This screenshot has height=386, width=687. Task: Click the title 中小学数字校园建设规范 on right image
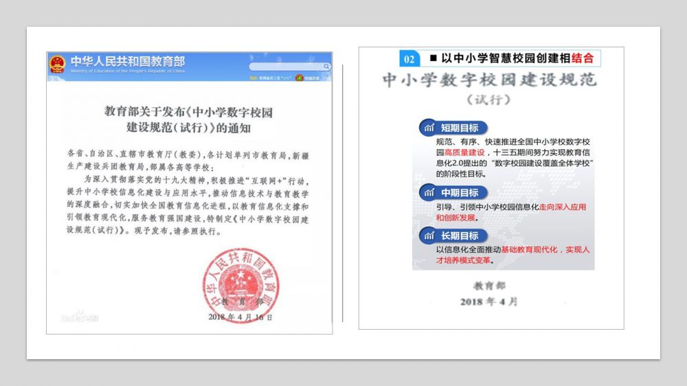(x=489, y=80)
